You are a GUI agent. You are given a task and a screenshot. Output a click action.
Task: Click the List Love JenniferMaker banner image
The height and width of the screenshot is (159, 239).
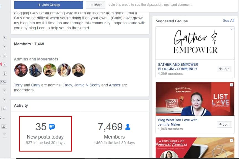[x=195, y=99]
